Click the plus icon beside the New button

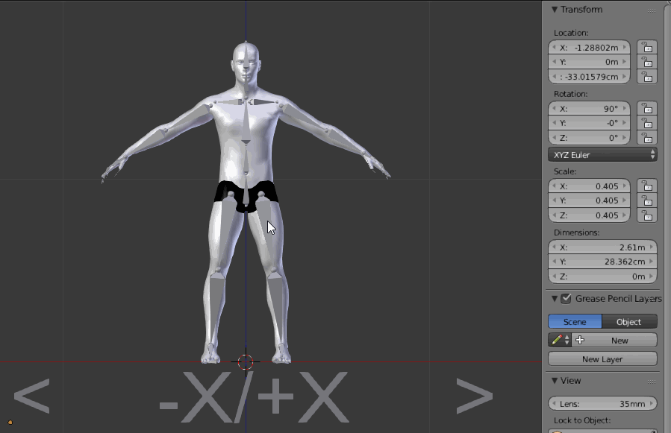(579, 339)
